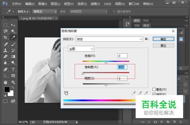This screenshot has height=125, width=190.
Task: Click the on-image adjustment hand tool
Action: pyautogui.click(x=66, y=93)
